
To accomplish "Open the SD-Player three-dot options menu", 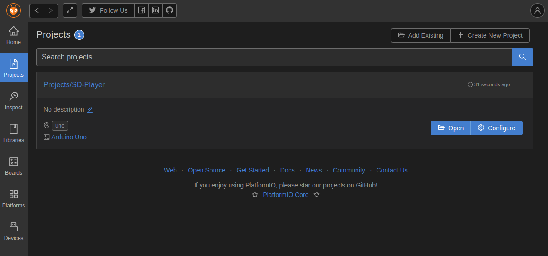I will click(519, 84).
